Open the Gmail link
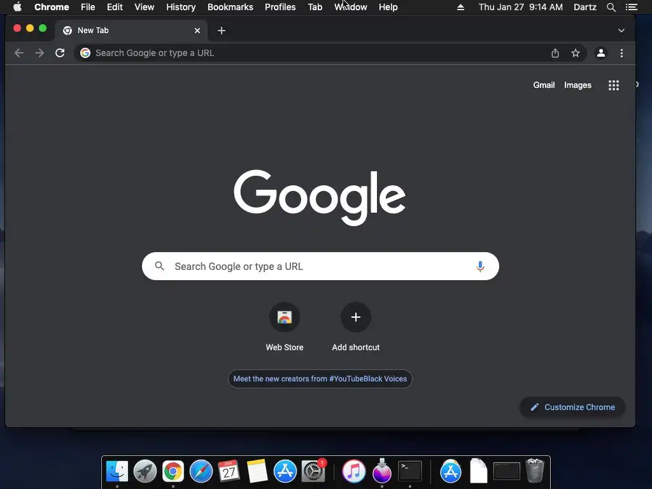 pos(544,85)
